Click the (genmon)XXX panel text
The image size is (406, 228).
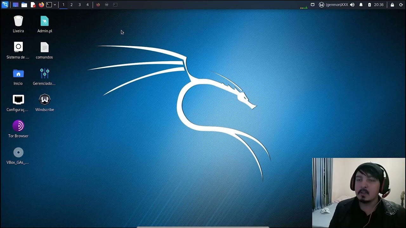tap(337, 5)
